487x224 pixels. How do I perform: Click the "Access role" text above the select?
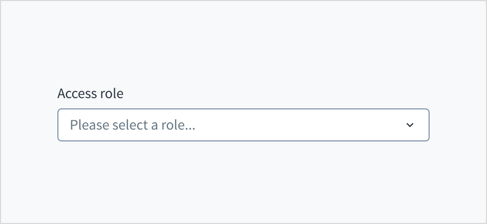point(90,93)
